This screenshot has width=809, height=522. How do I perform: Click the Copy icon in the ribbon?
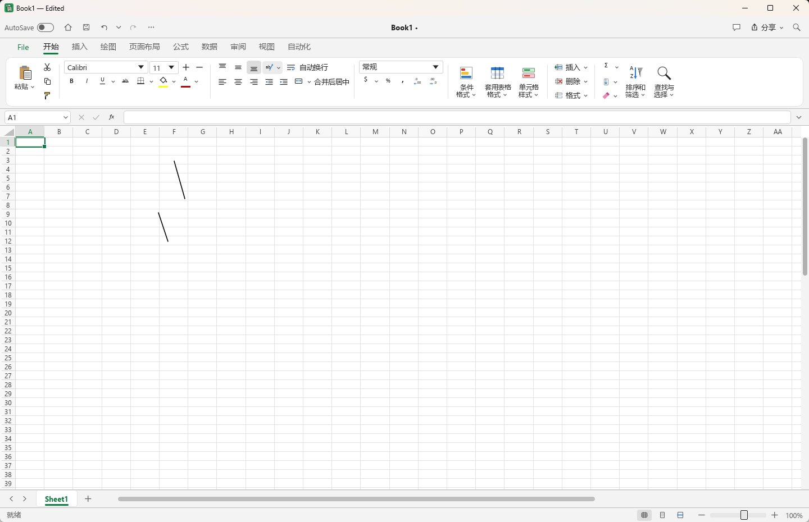(x=47, y=81)
